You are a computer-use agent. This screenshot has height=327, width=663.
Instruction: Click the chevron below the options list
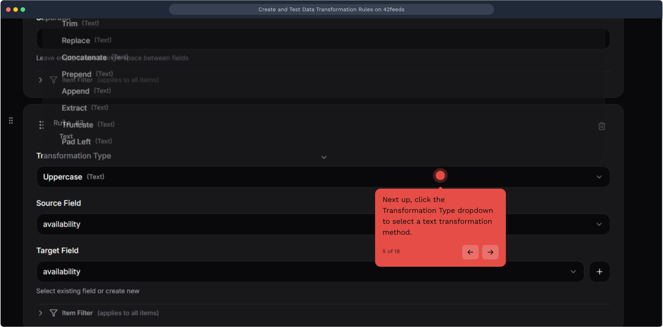[324, 157]
